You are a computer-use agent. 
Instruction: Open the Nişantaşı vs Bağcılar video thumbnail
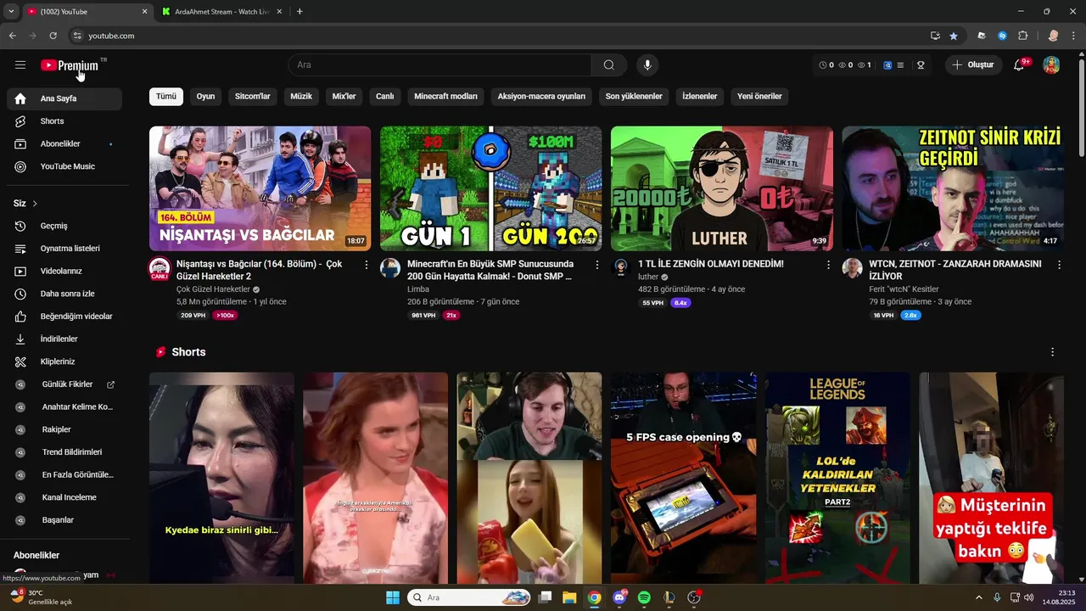point(260,188)
